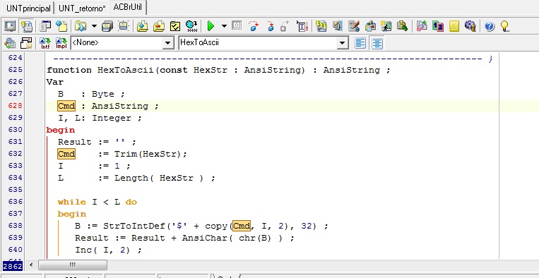Click the add file to project icon
The height and width of the screenshot is (278, 539).
pos(143,26)
